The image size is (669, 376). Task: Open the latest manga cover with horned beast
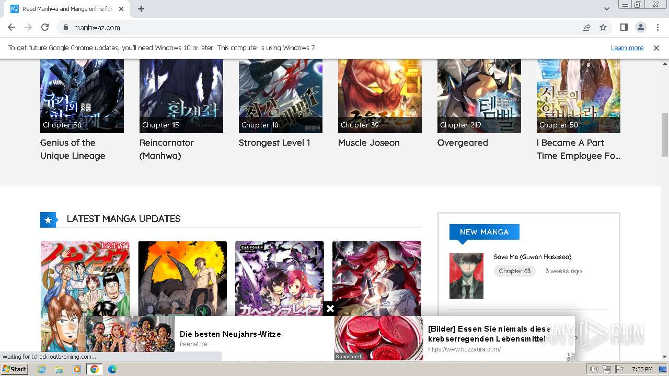tap(182, 278)
